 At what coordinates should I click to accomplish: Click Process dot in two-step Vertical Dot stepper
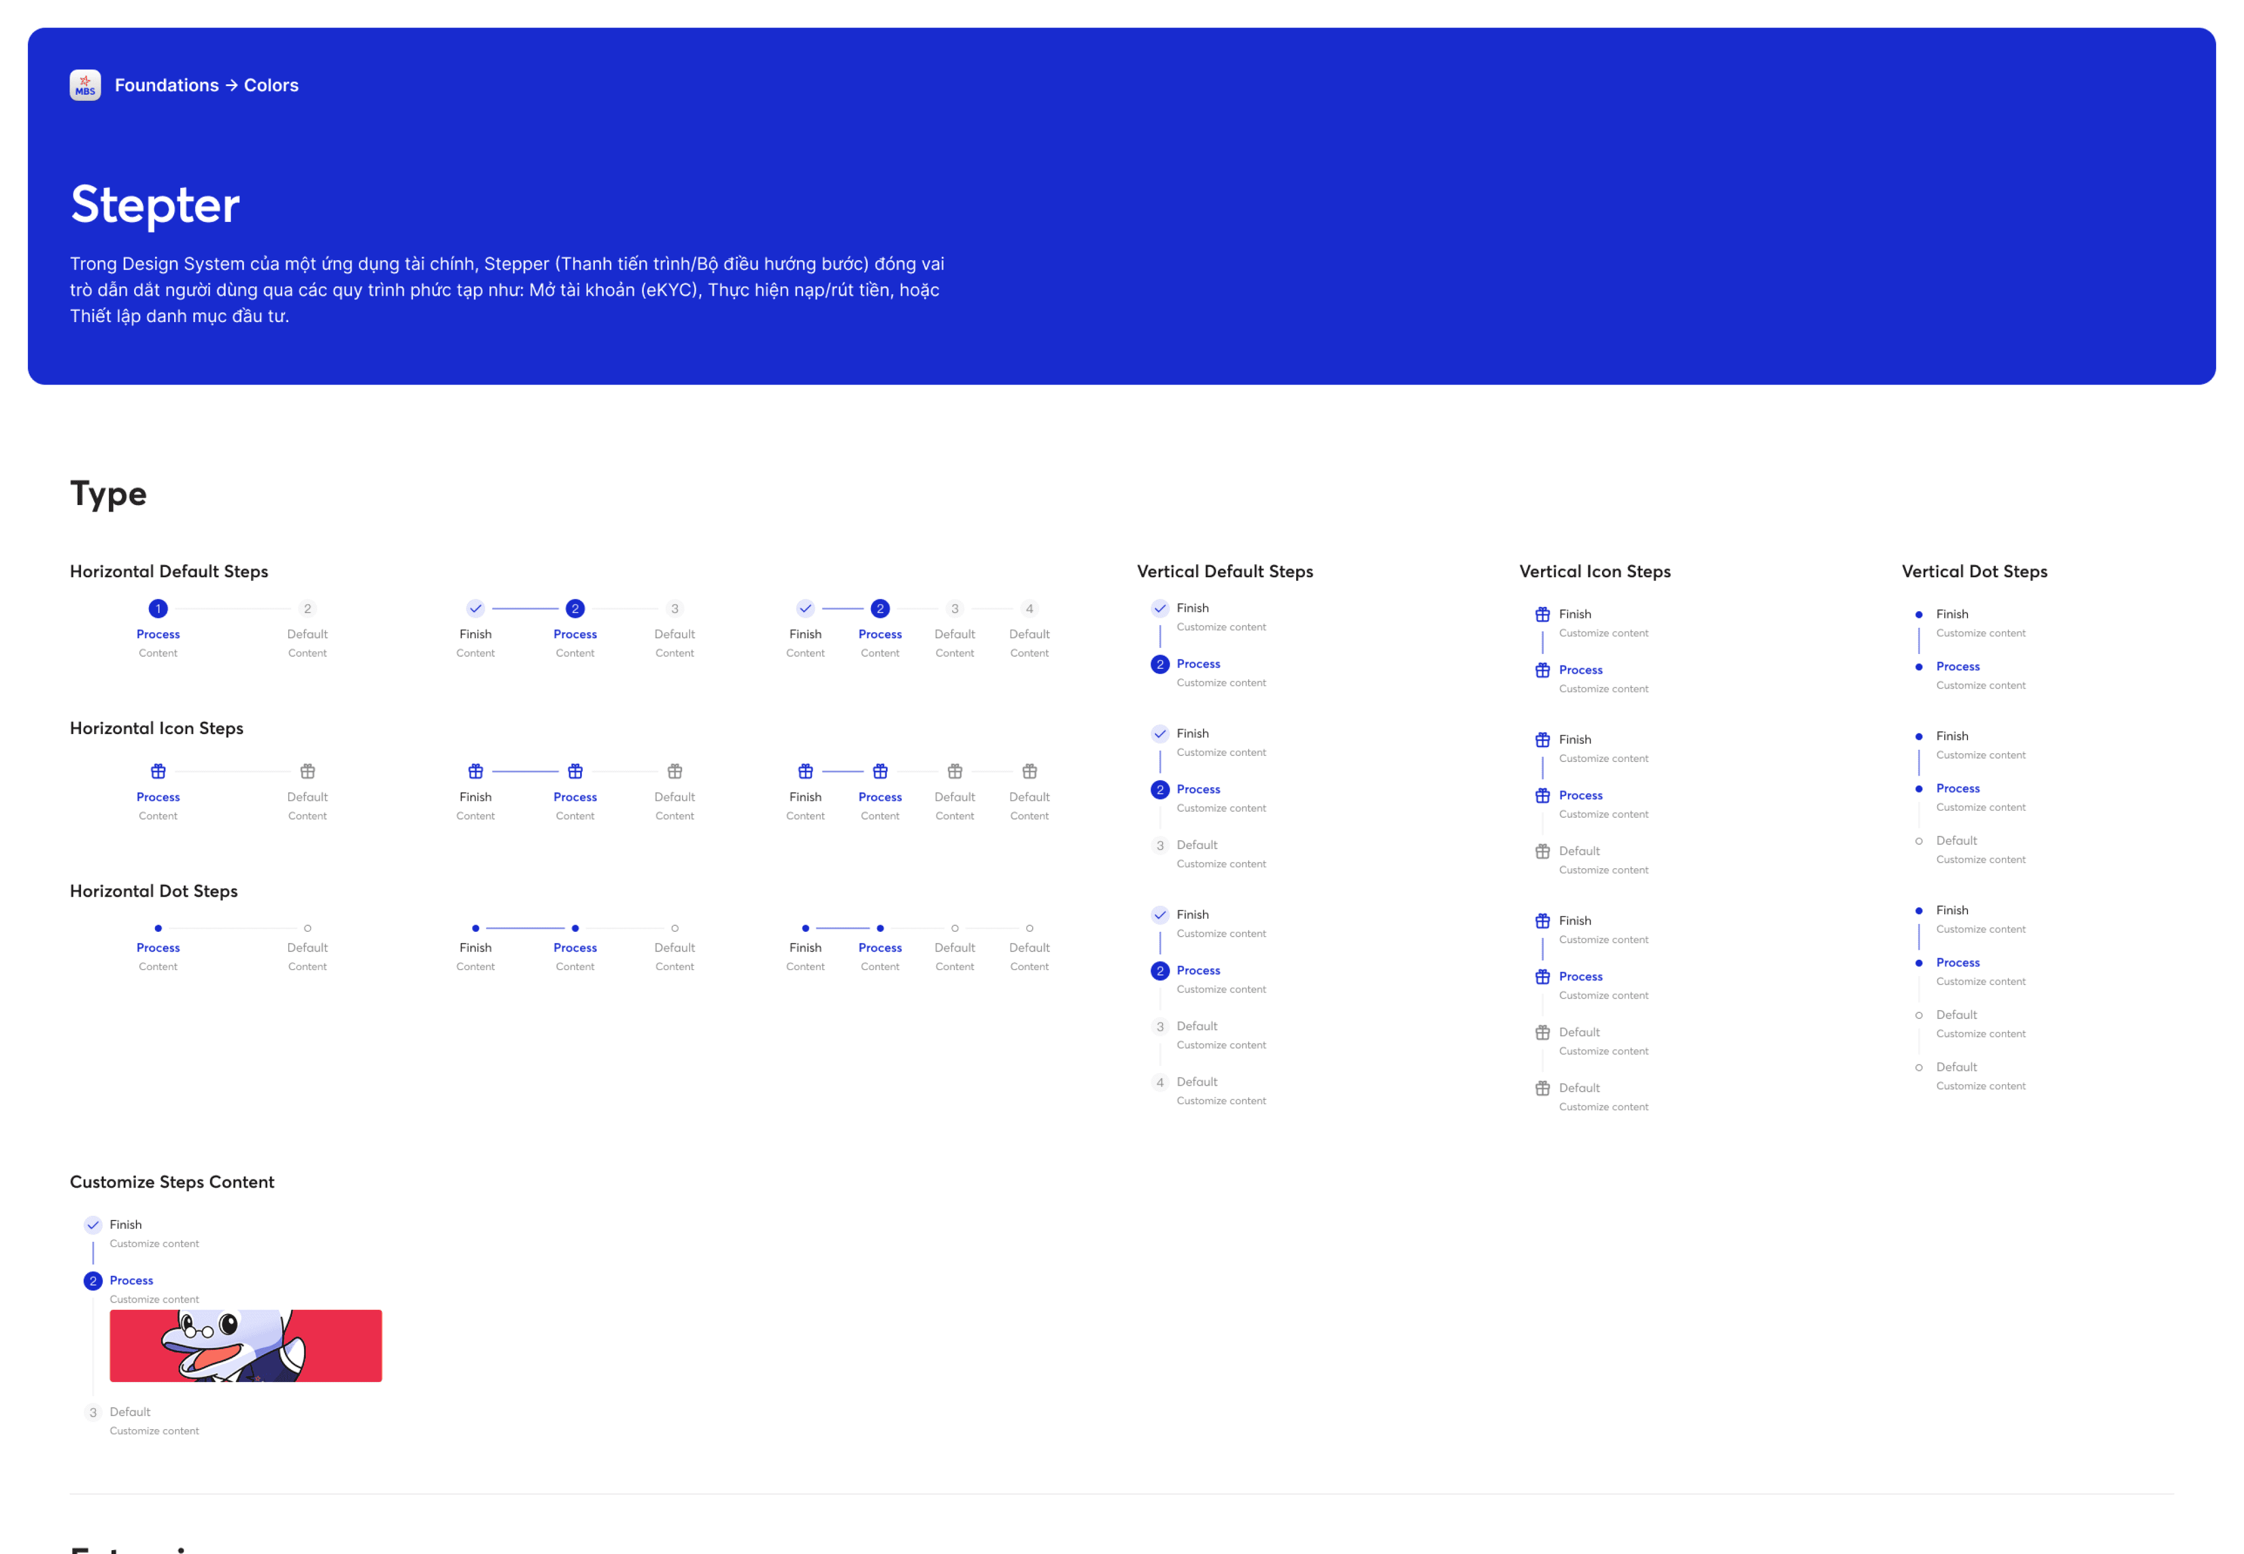[1919, 667]
